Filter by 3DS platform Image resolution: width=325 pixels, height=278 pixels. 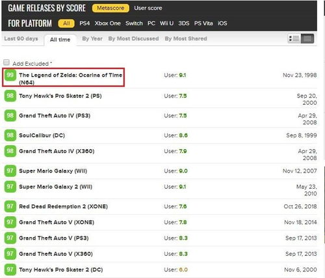coord(184,23)
